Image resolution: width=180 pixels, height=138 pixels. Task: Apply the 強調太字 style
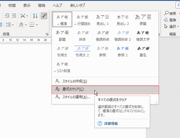[x=143, y=36]
